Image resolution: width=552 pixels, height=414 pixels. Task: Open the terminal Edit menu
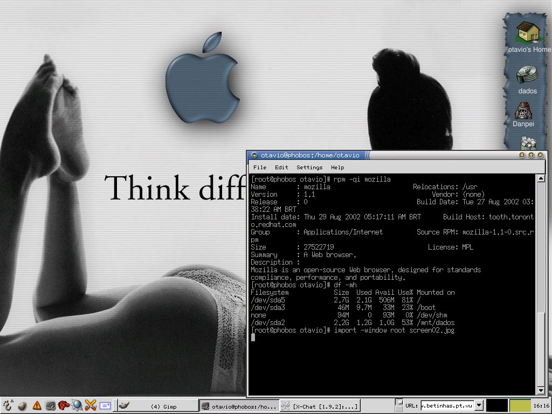click(x=281, y=168)
